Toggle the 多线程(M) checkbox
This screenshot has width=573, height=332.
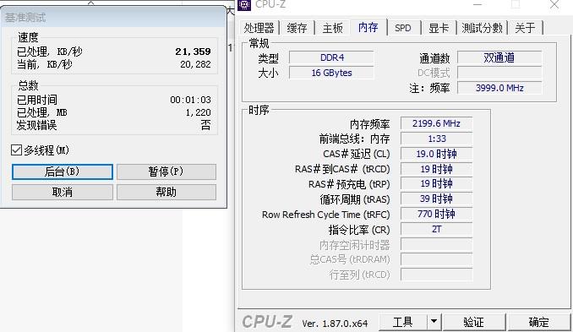point(16,150)
